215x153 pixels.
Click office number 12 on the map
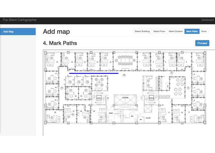tap(110, 62)
